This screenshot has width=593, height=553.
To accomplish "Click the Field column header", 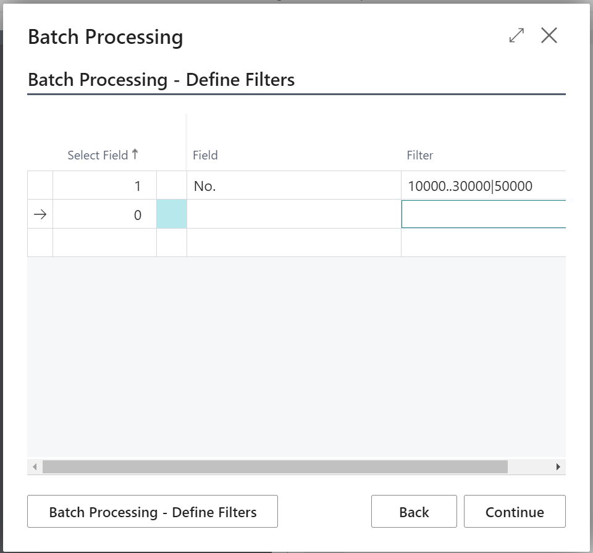I will tap(205, 155).
